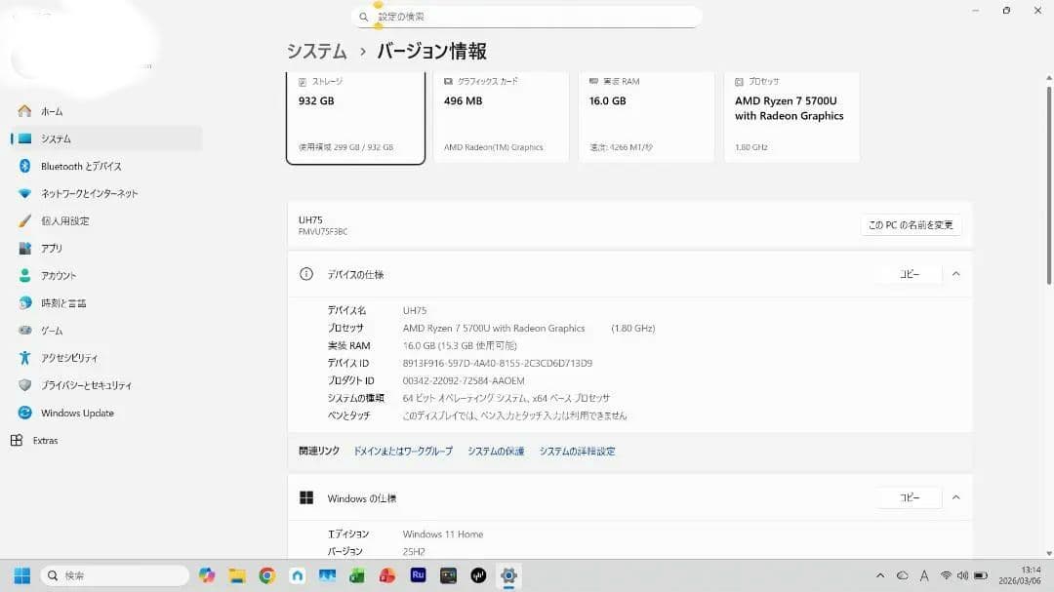Open ネットワークとインターネット settings

pos(106,193)
